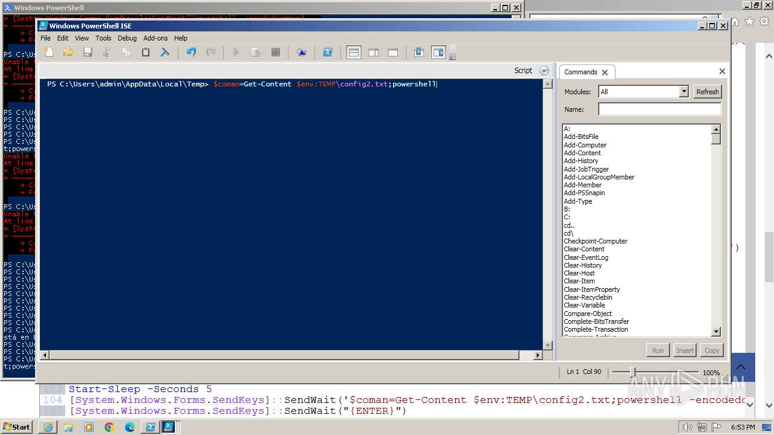Maximize script pane layout icon
The width and height of the screenshot is (774, 435).
point(392,53)
